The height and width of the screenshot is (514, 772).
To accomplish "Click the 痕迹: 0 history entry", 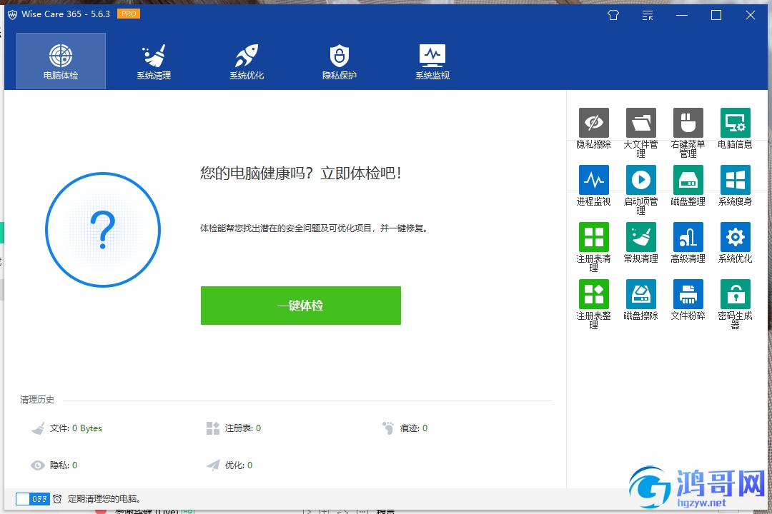I will coord(414,428).
